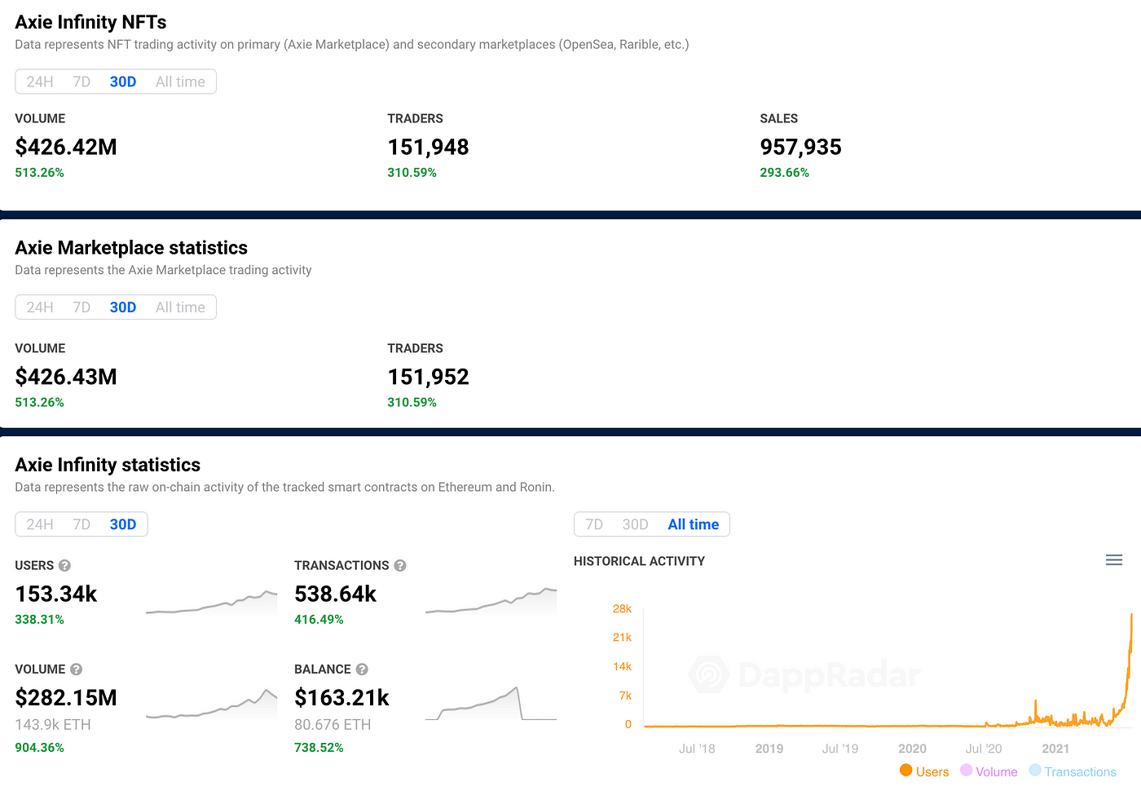Select 24H range for Axie Marketplace statistics
1141x791 pixels.
pyautogui.click(x=40, y=307)
